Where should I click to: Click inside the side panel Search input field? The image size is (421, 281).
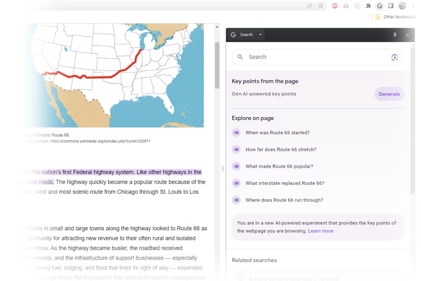pos(289,57)
